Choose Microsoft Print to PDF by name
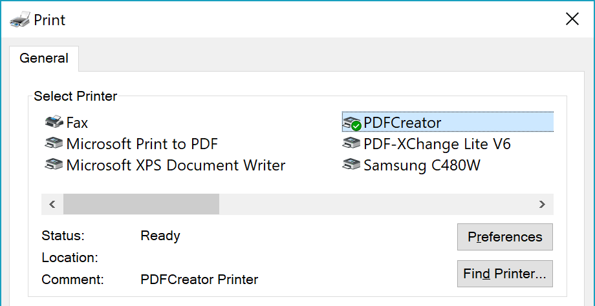This screenshot has width=595, height=306. (142, 144)
